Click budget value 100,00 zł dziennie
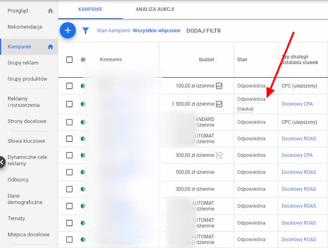 (x=195, y=86)
